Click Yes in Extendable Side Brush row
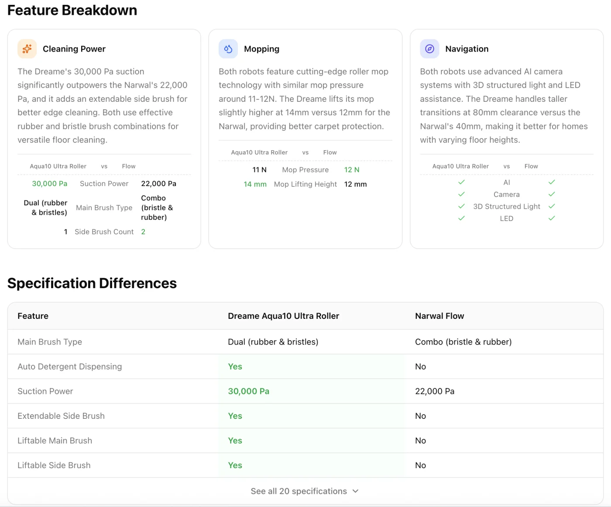The height and width of the screenshot is (507, 611). point(235,416)
